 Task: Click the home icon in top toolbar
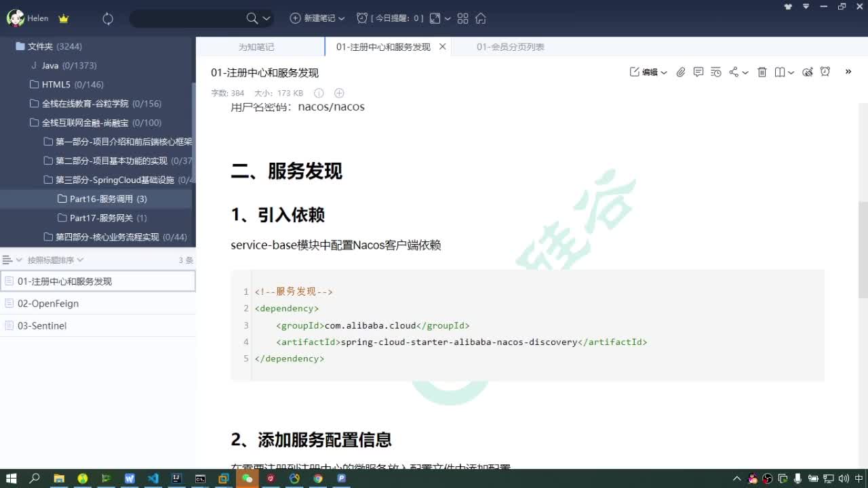[481, 18]
